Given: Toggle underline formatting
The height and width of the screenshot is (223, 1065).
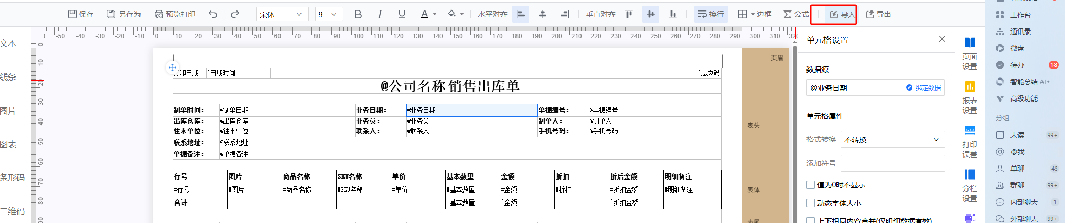Looking at the screenshot, I should coord(402,14).
